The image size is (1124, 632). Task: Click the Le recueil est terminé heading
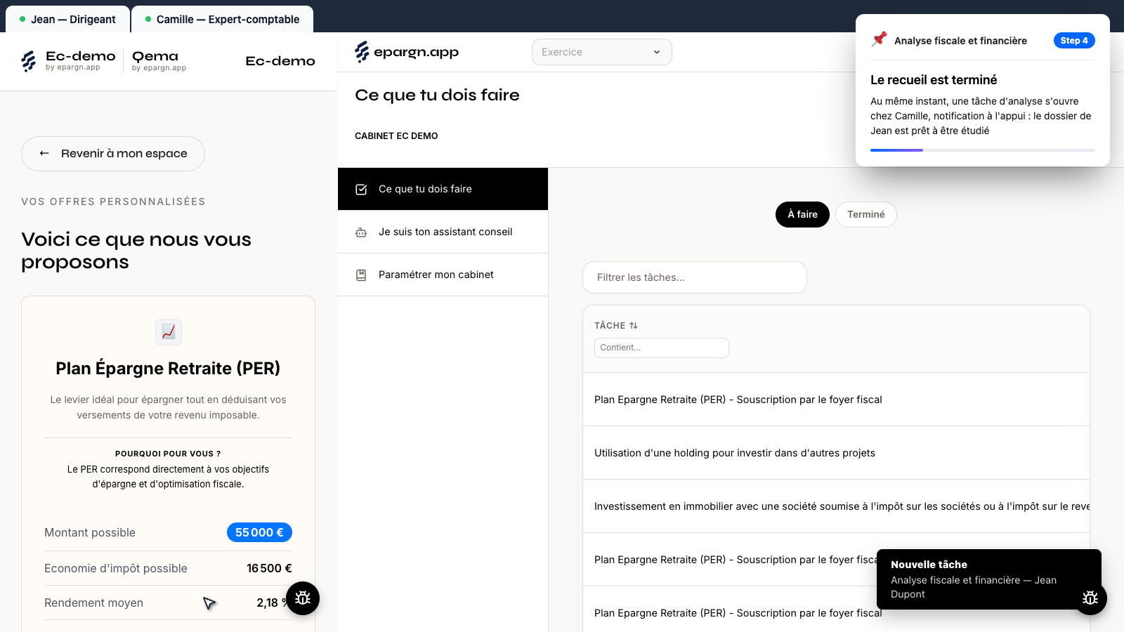tap(934, 80)
